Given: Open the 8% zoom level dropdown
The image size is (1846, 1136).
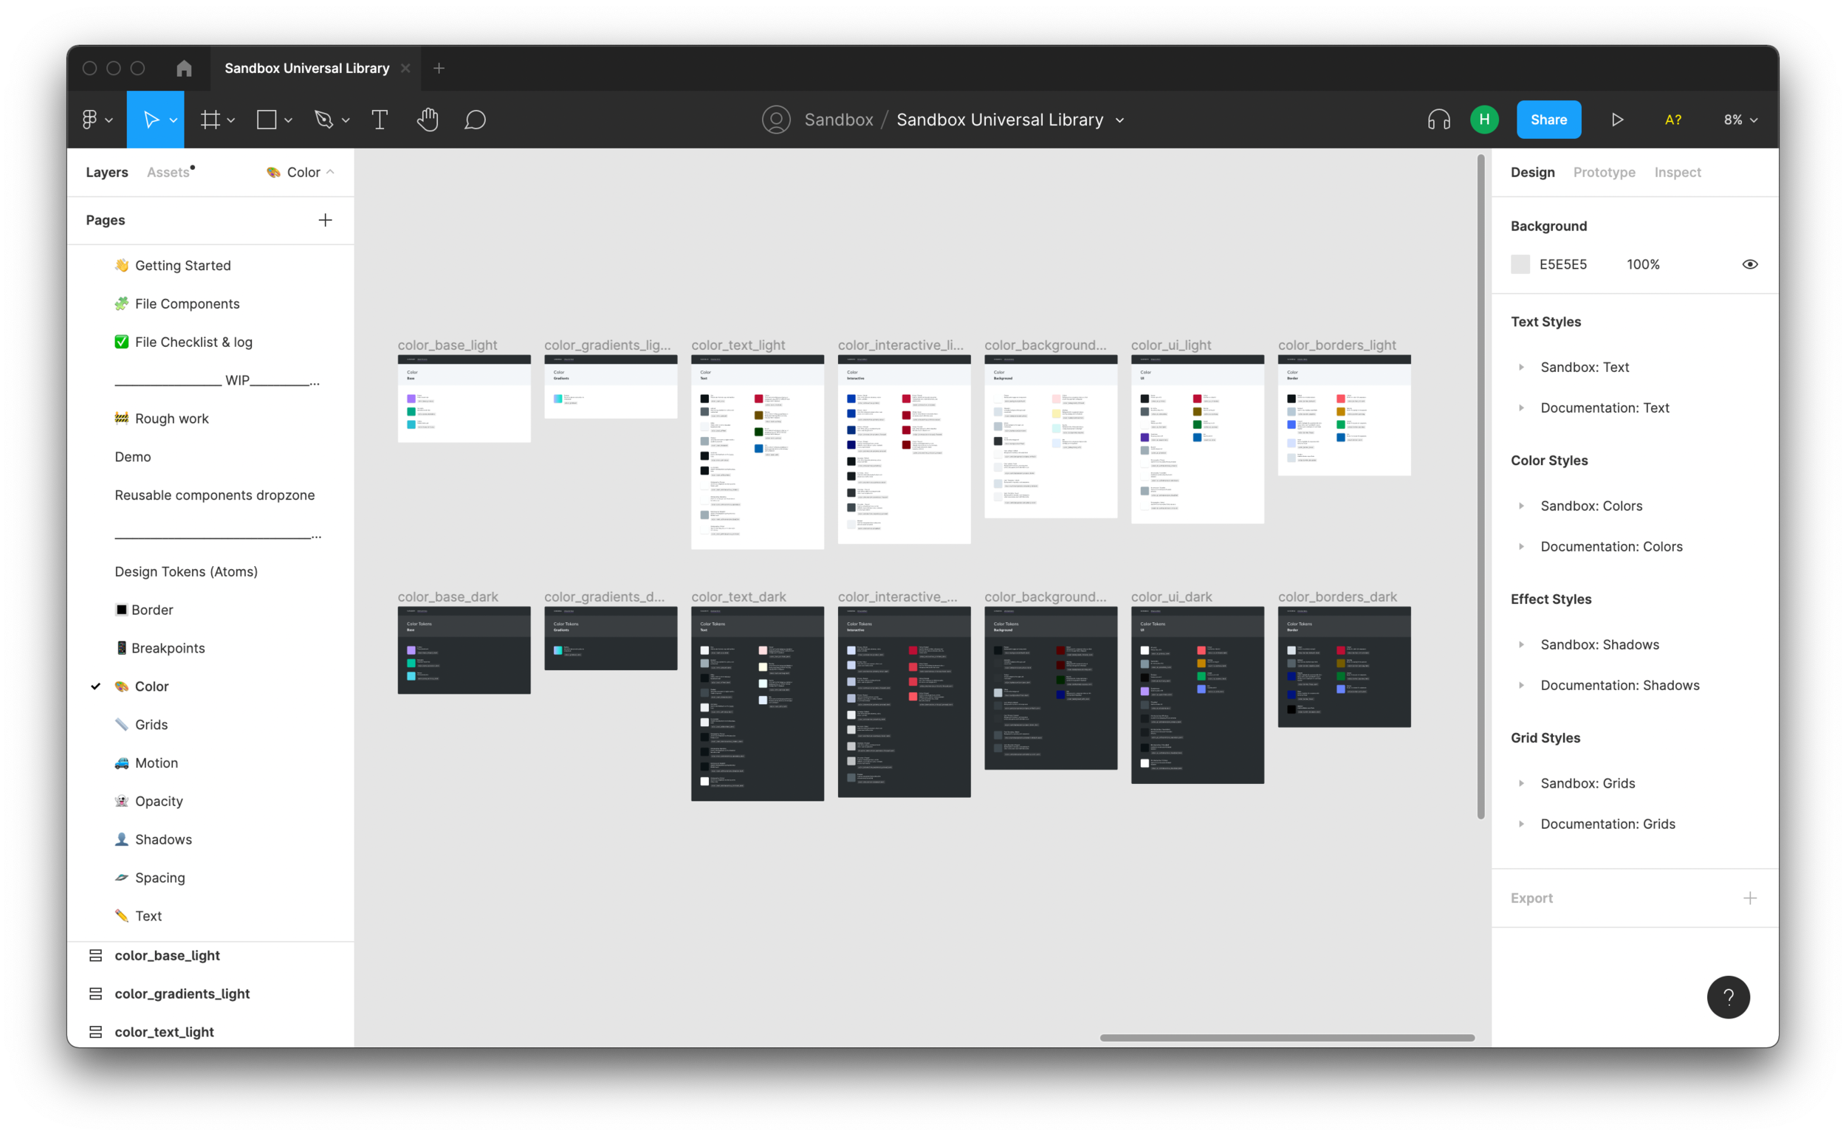Looking at the screenshot, I should (1740, 120).
